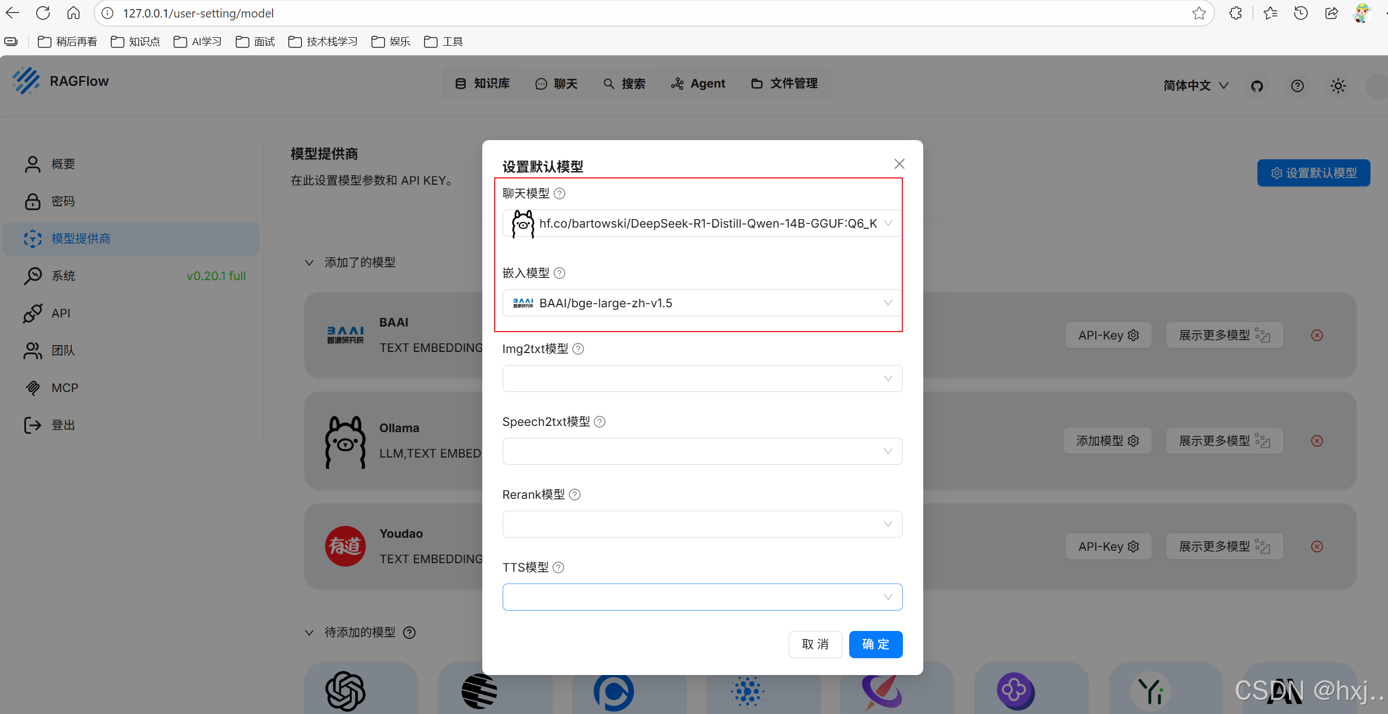1388x714 pixels.
Task: Click 展示更多模型 for Youdao
Action: (1224, 547)
